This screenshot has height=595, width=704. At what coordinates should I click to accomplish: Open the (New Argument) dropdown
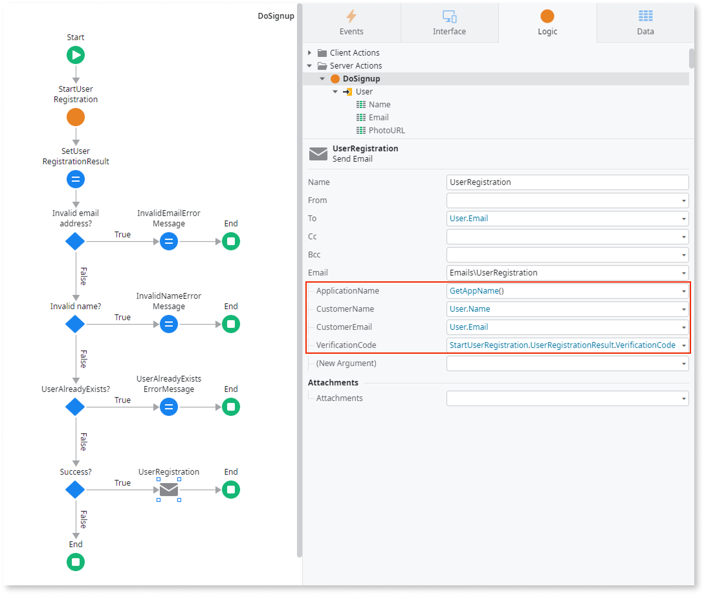pyautogui.click(x=684, y=363)
